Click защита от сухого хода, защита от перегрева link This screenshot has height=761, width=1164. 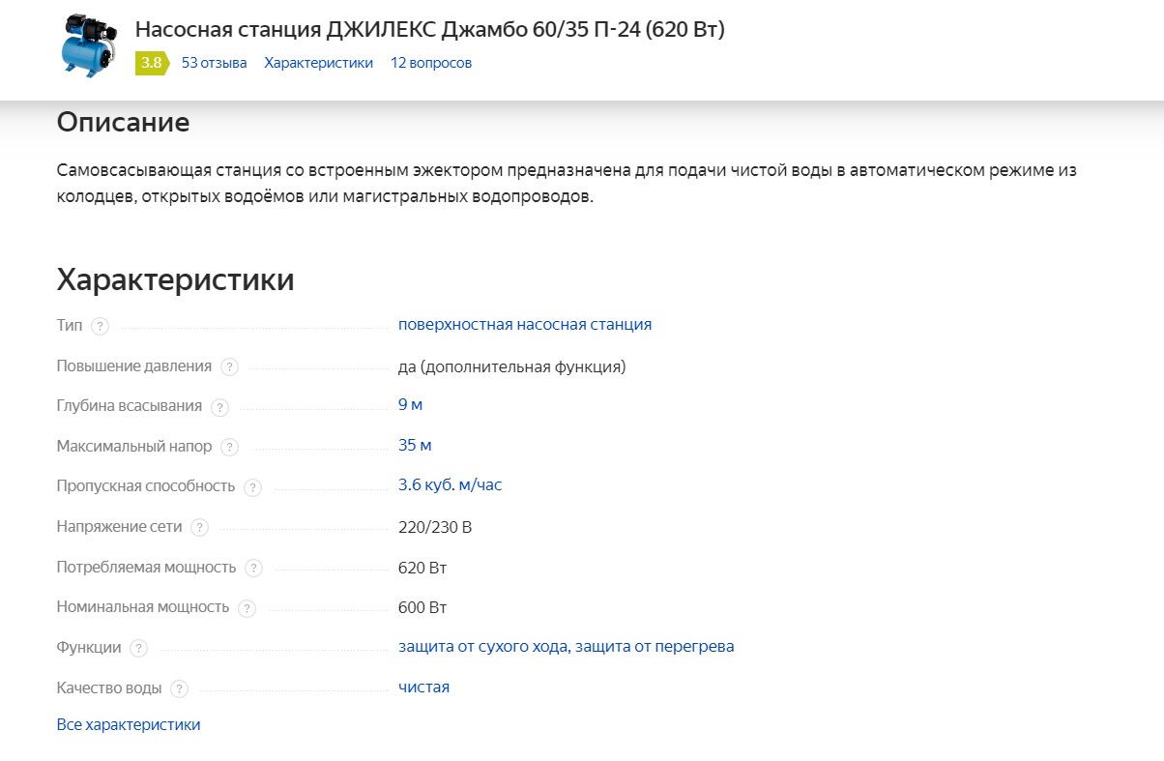click(567, 647)
